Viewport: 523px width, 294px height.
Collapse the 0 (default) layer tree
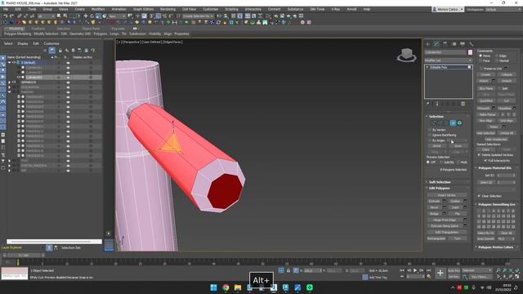coord(9,62)
